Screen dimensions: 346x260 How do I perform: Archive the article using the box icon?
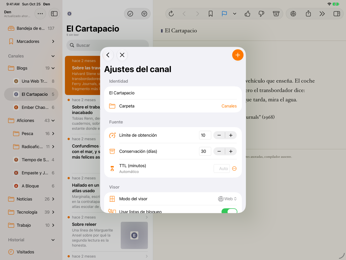pos(276,14)
